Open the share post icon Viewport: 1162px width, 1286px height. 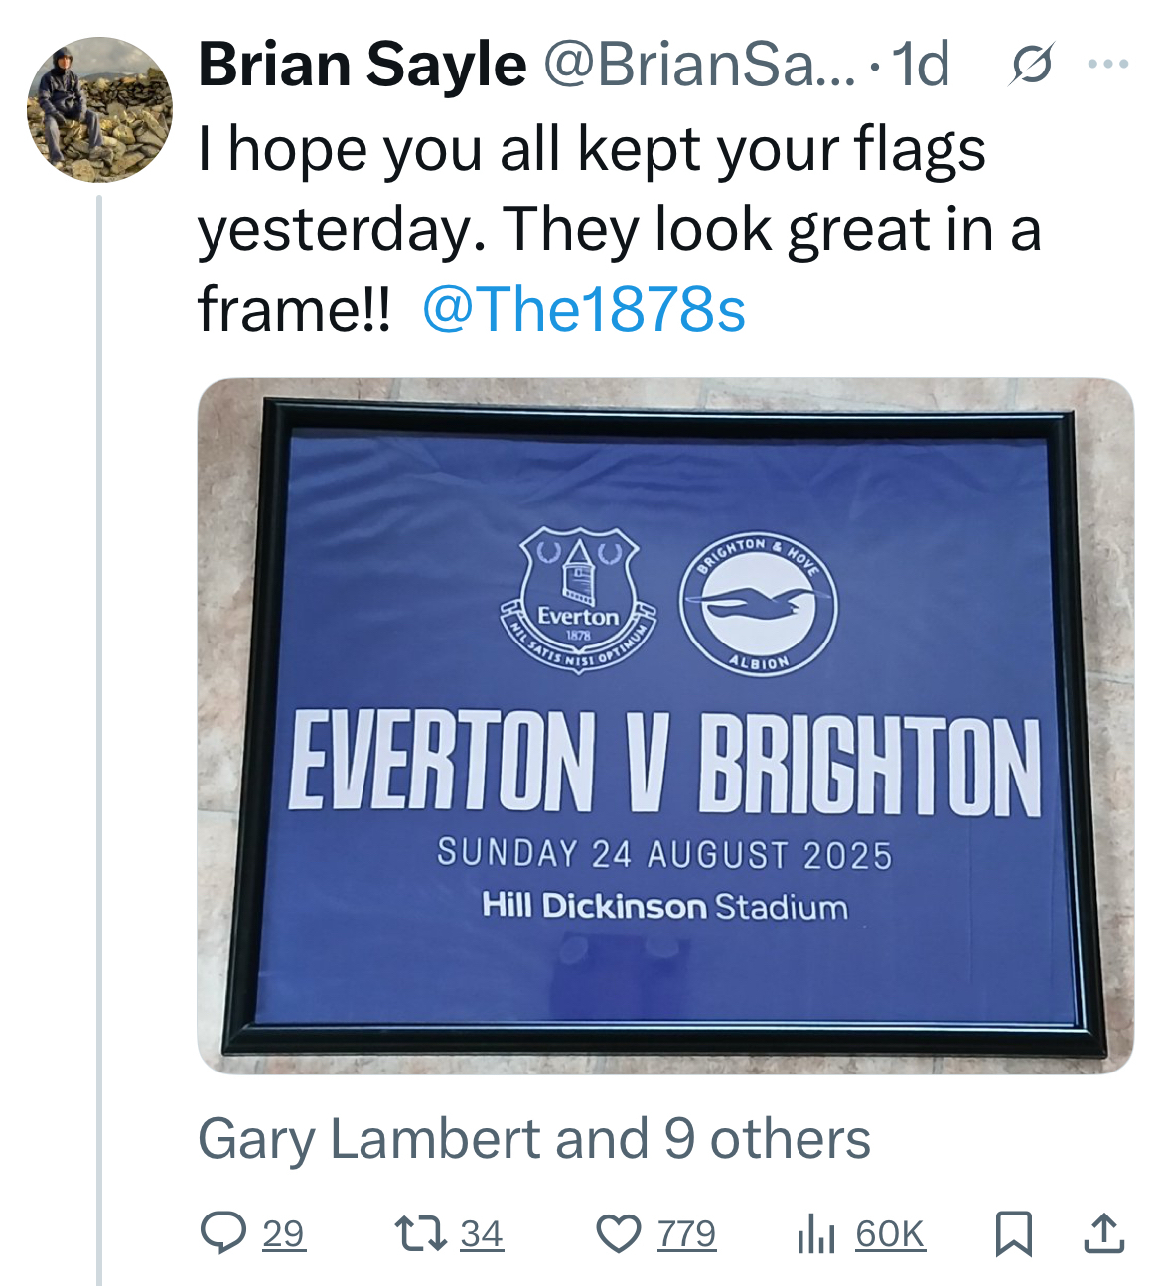point(1102,1233)
